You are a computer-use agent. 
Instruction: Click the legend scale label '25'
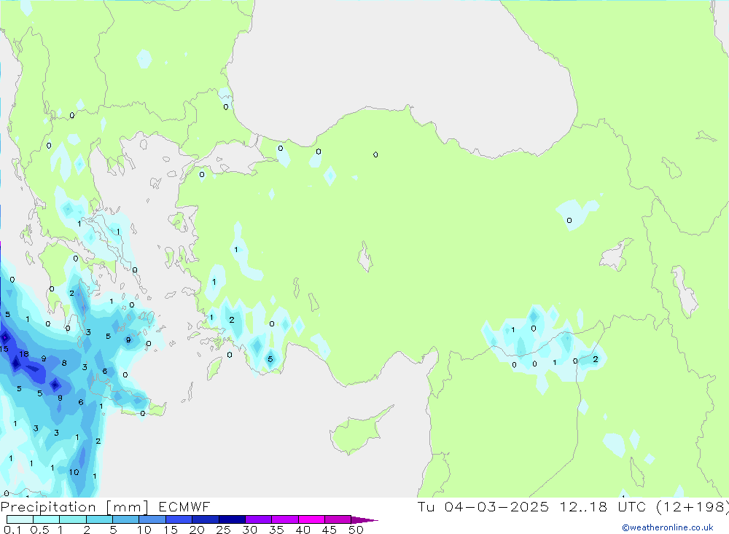point(223,530)
